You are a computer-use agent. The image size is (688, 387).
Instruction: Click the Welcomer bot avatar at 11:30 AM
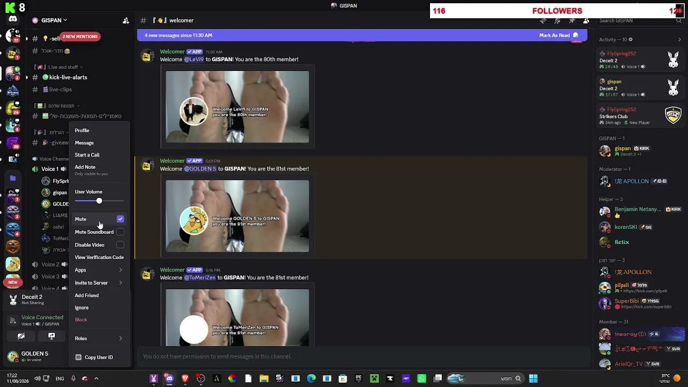pyautogui.click(x=147, y=56)
